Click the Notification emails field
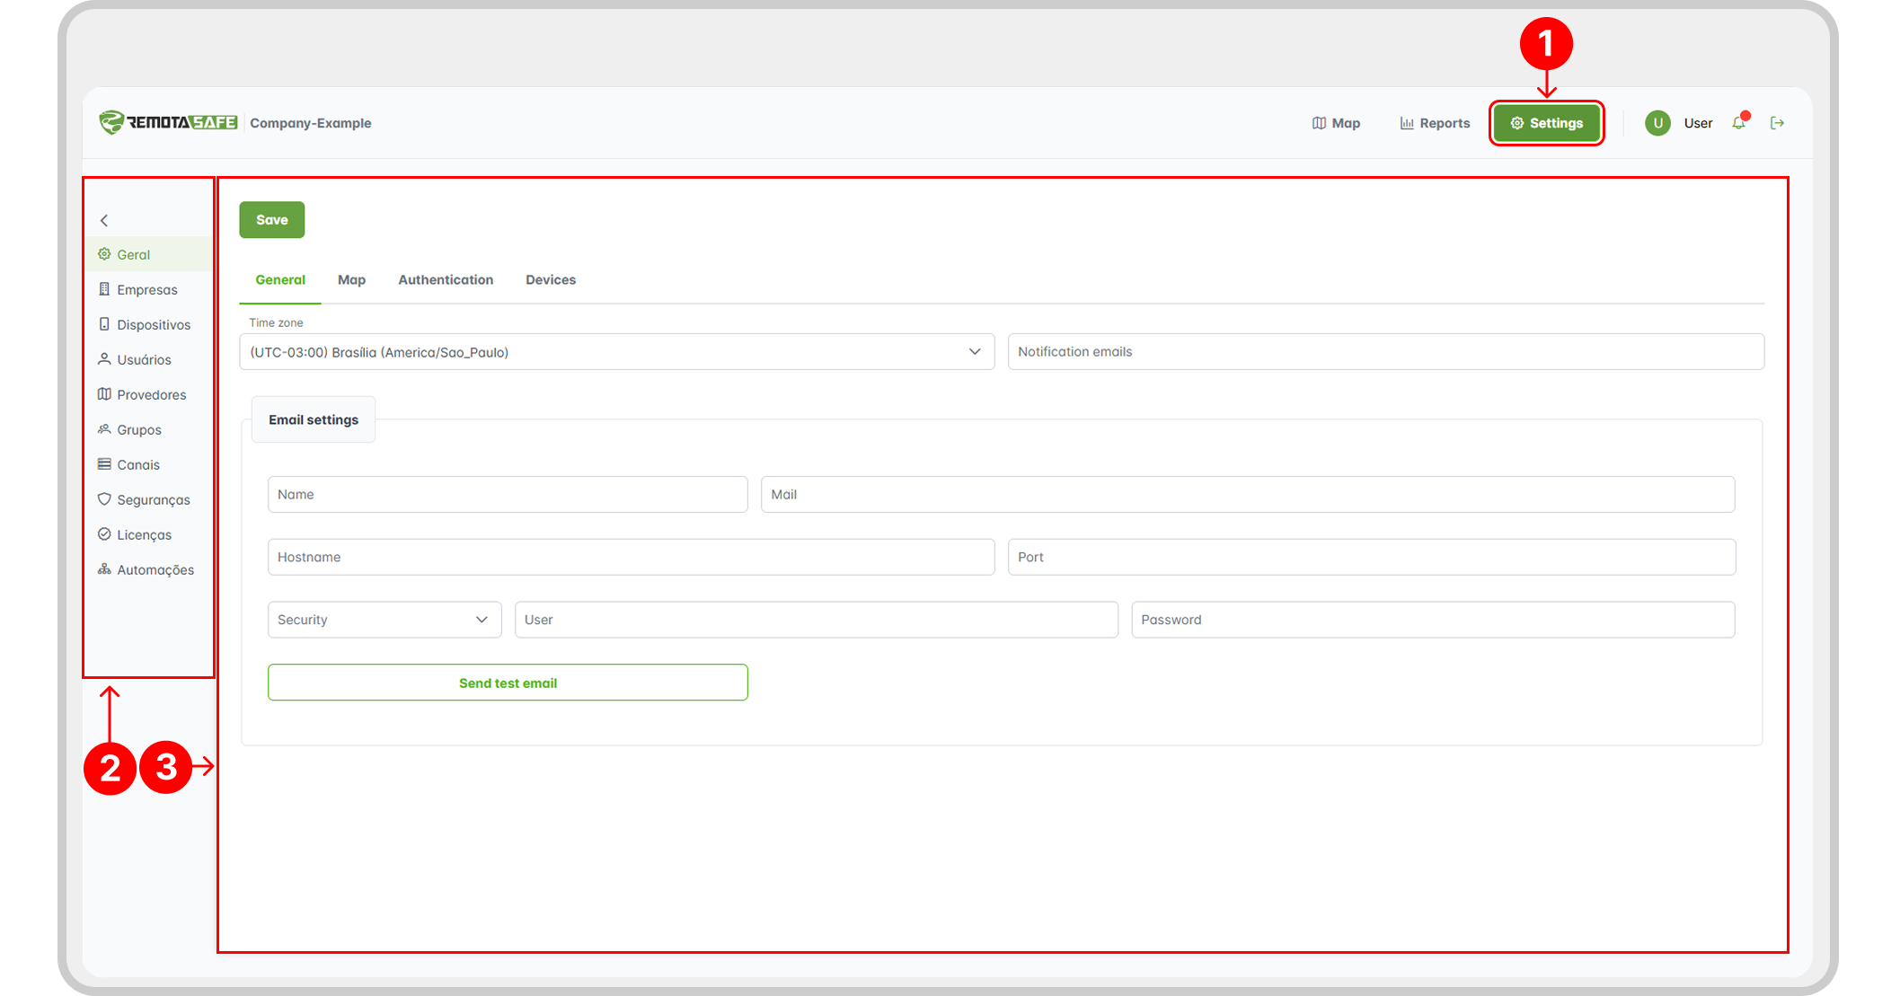Screen dimensions: 1900x996 [1386, 352]
